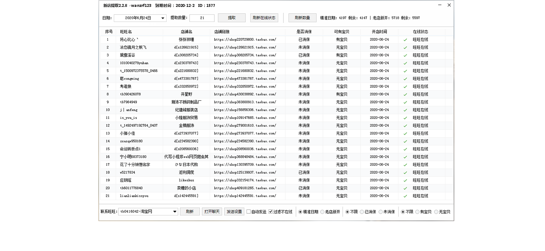
Task: Click the online status checkmark in row 21
Action: click(405, 196)
